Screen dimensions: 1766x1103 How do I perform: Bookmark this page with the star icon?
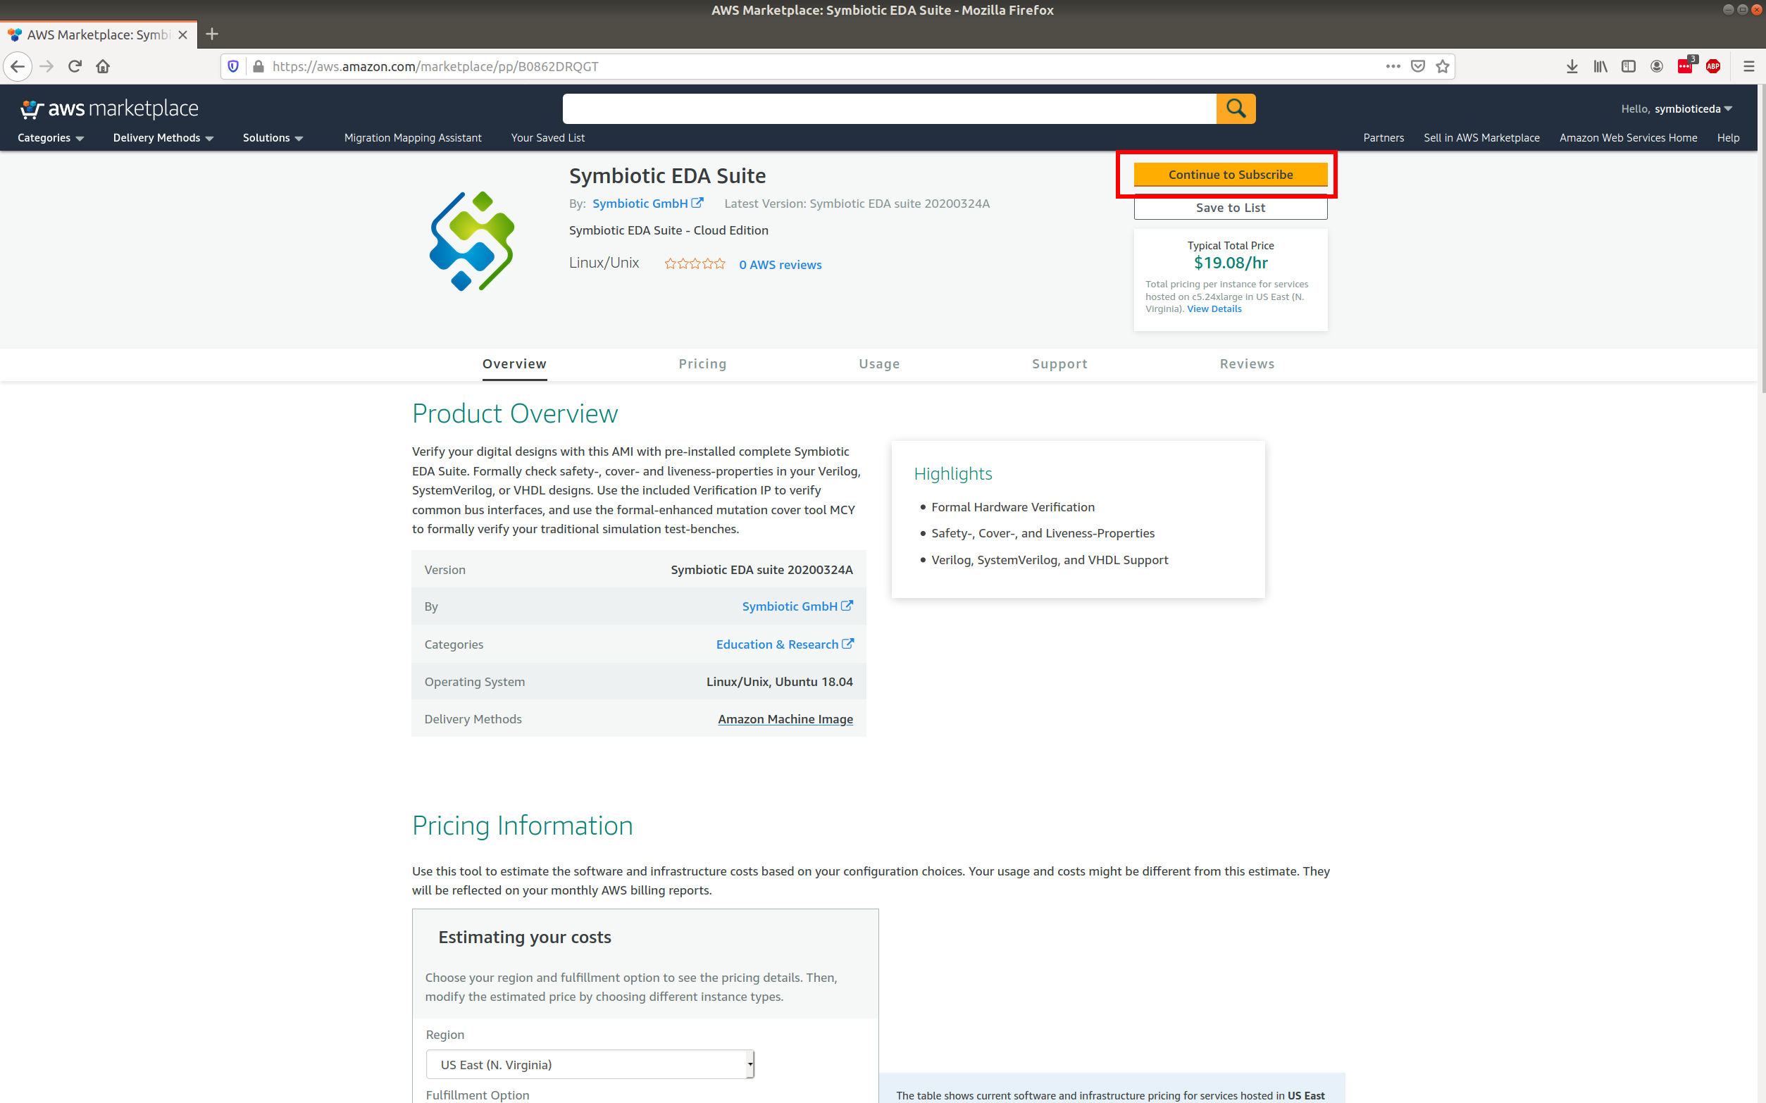pyautogui.click(x=1442, y=66)
